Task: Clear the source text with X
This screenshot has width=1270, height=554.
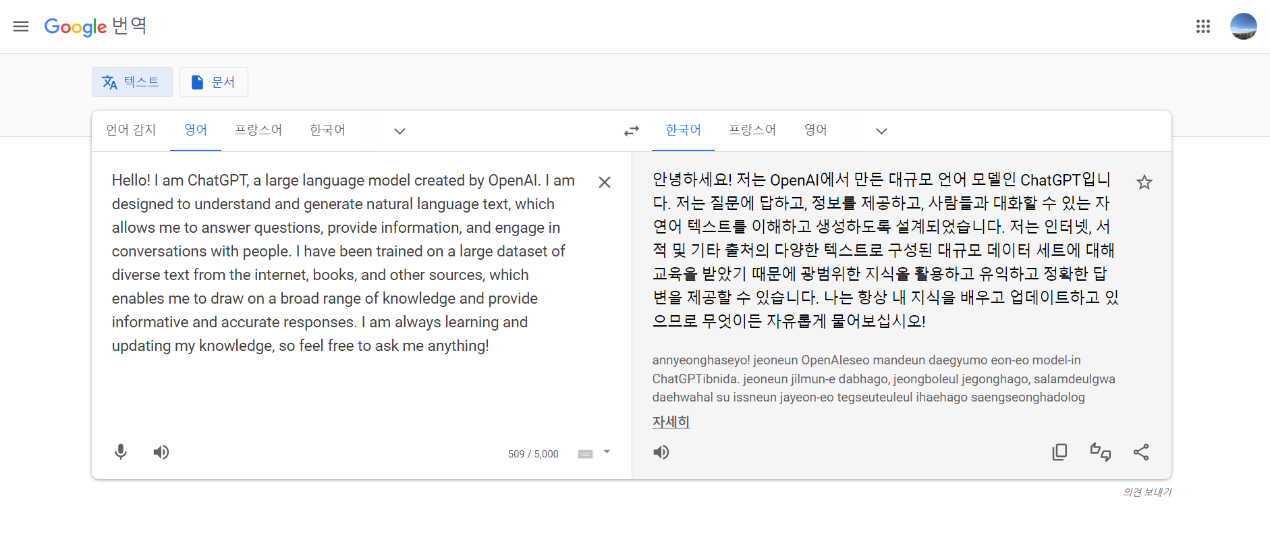Action: [605, 182]
